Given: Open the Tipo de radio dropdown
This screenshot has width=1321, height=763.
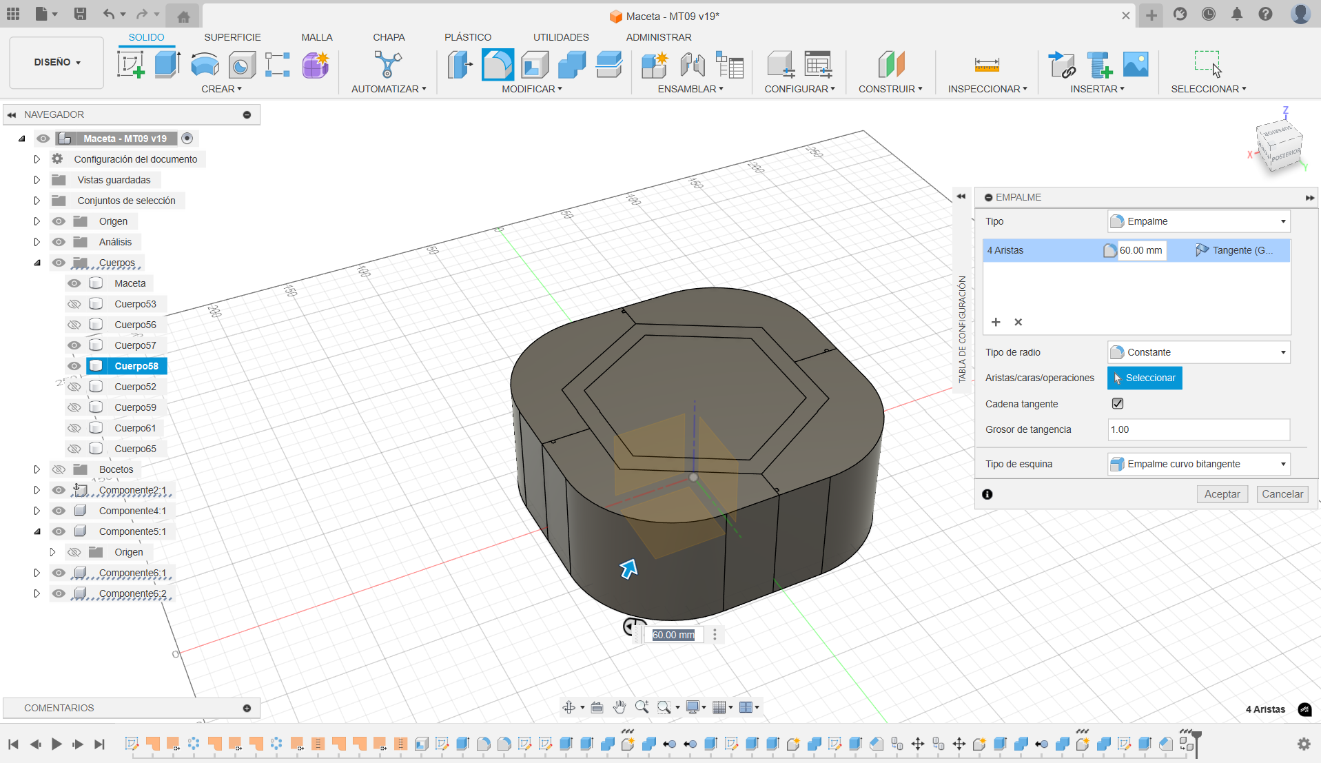Looking at the screenshot, I should 1198,352.
